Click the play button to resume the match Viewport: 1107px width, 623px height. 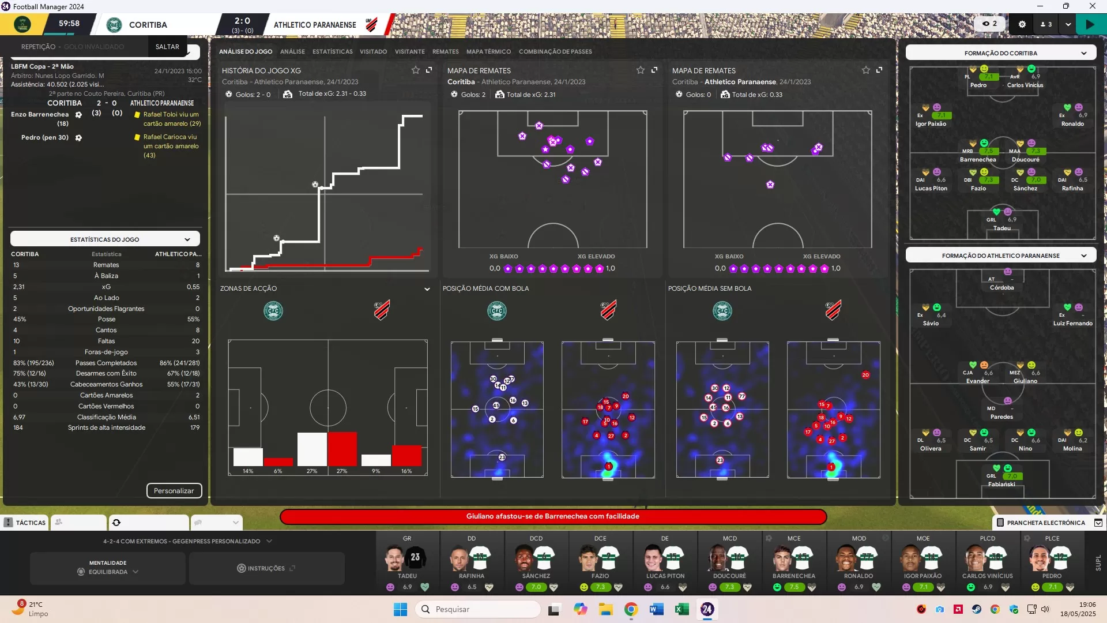[x=1090, y=24]
